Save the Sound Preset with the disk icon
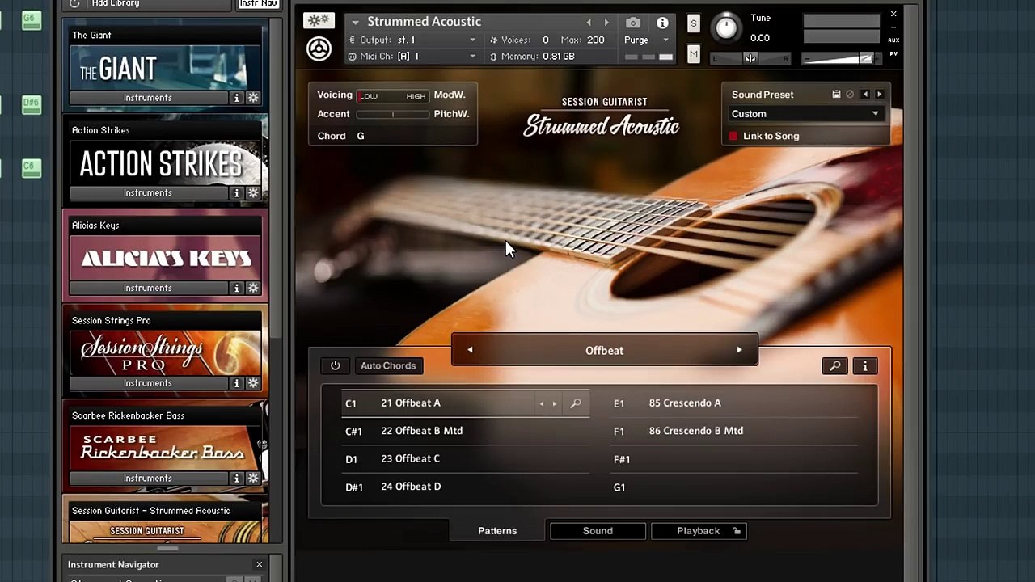Viewport: 1035px width, 582px height. 836,95
